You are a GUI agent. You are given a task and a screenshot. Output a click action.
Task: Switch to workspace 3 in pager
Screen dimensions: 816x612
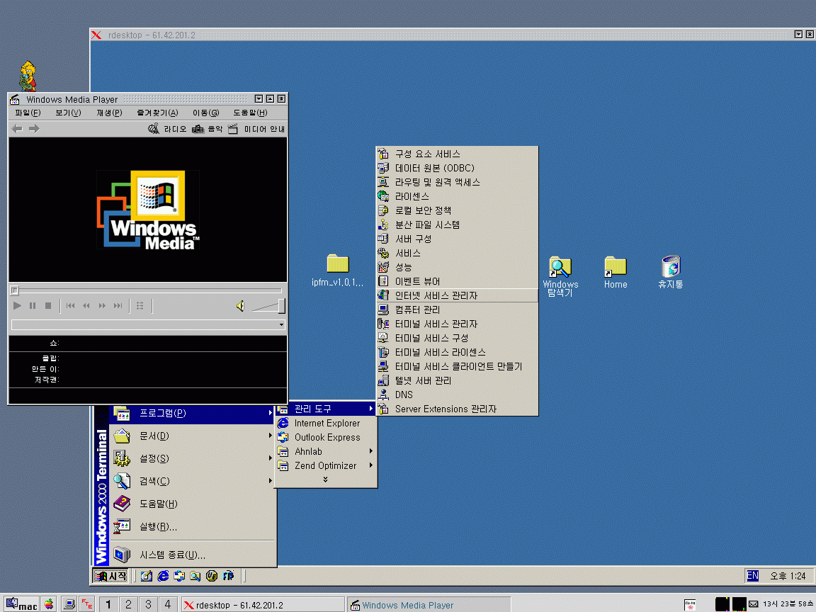point(147,604)
